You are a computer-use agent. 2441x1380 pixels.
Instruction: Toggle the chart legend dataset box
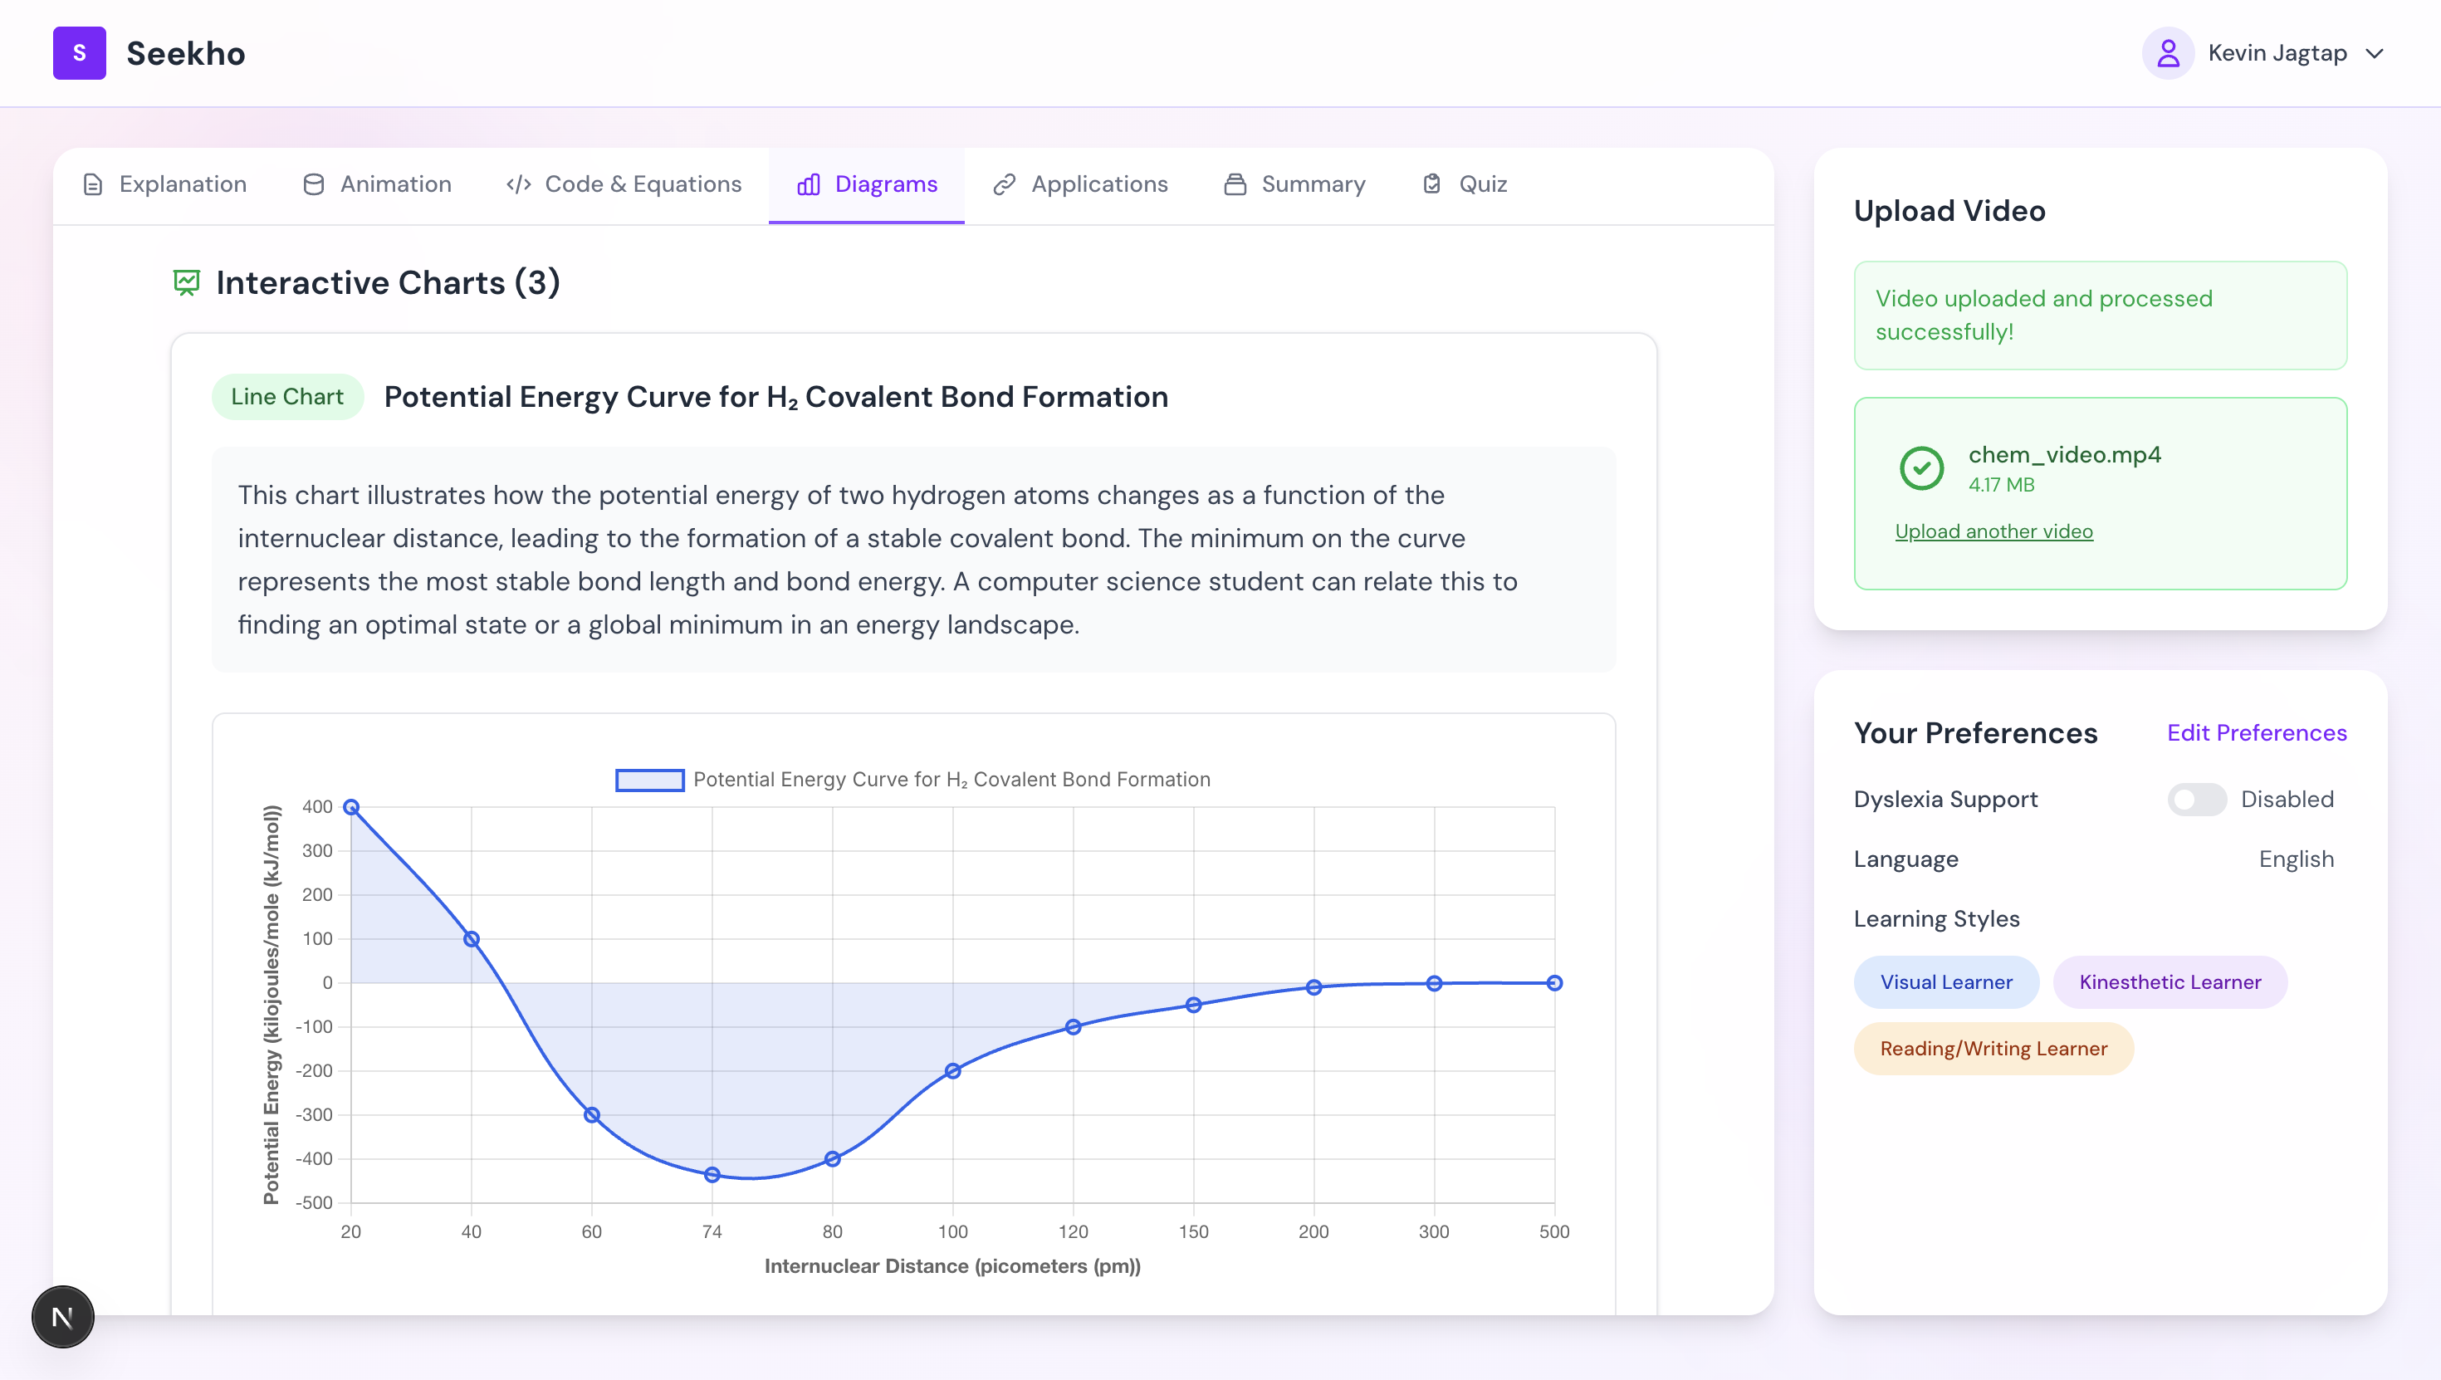[649, 779]
